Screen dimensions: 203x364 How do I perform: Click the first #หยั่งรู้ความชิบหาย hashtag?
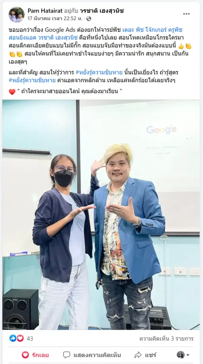(99, 73)
